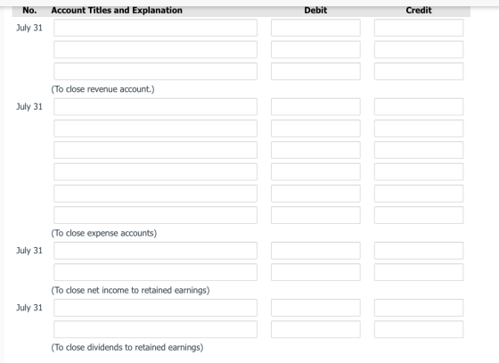Click second credit field above 'To close net income'
This screenshot has height=363, width=499.
(x=419, y=272)
